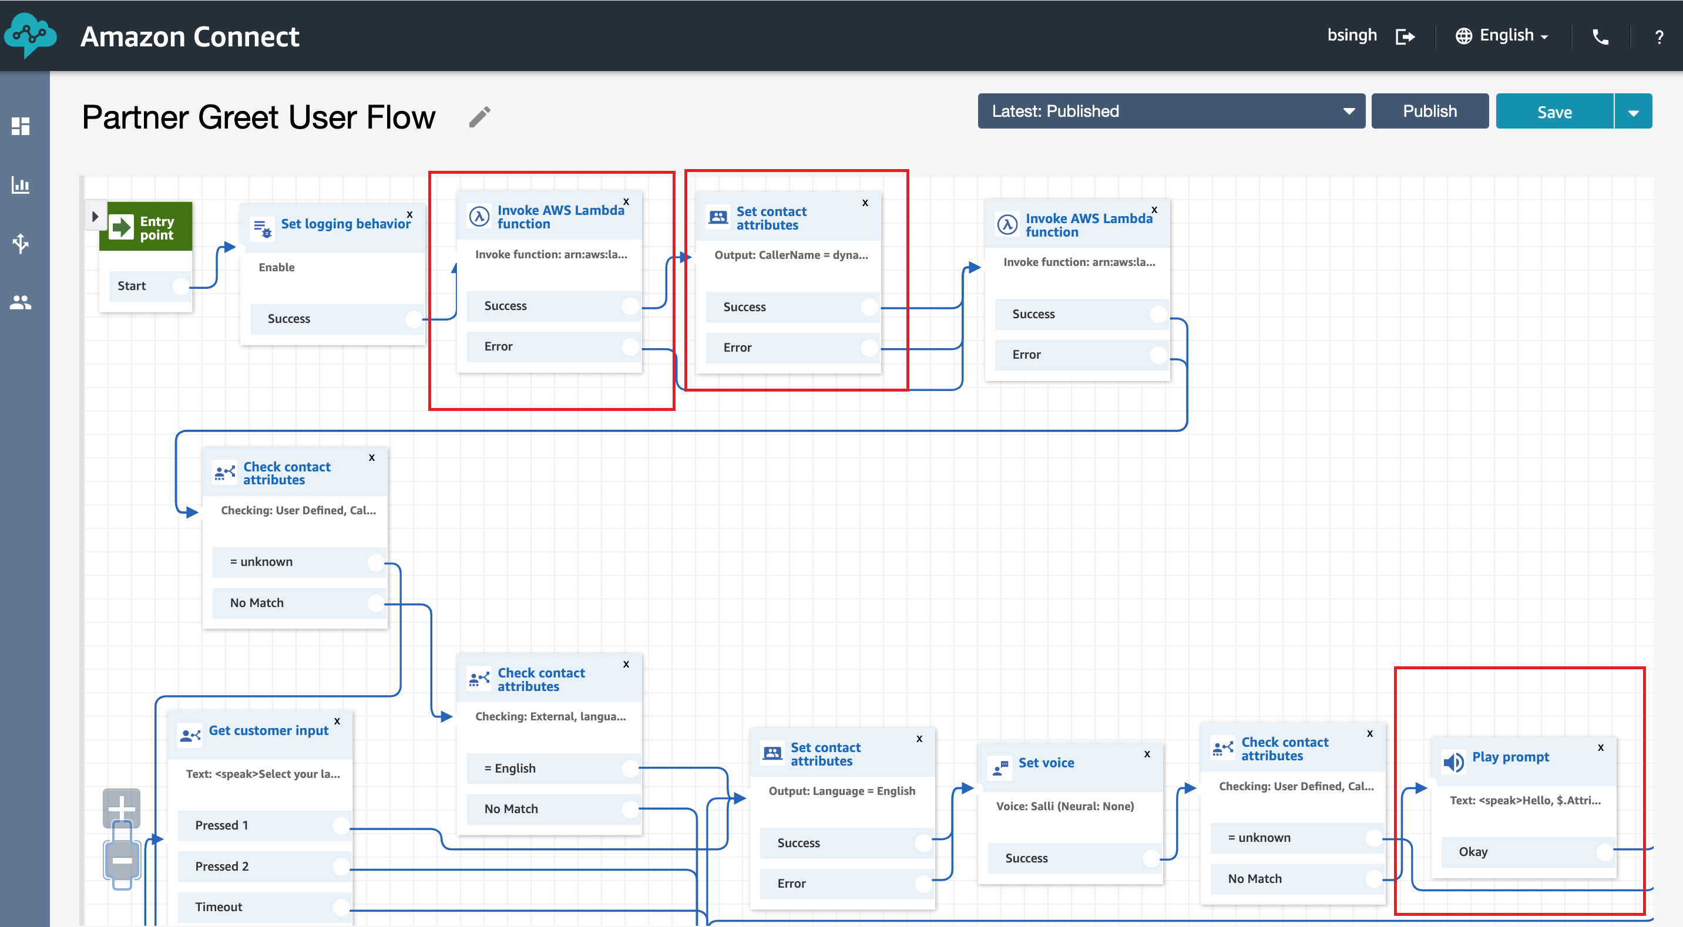The width and height of the screenshot is (1683, 927).
Task: Click the logout icon beside bsingh
Action: coord(1405,36)
